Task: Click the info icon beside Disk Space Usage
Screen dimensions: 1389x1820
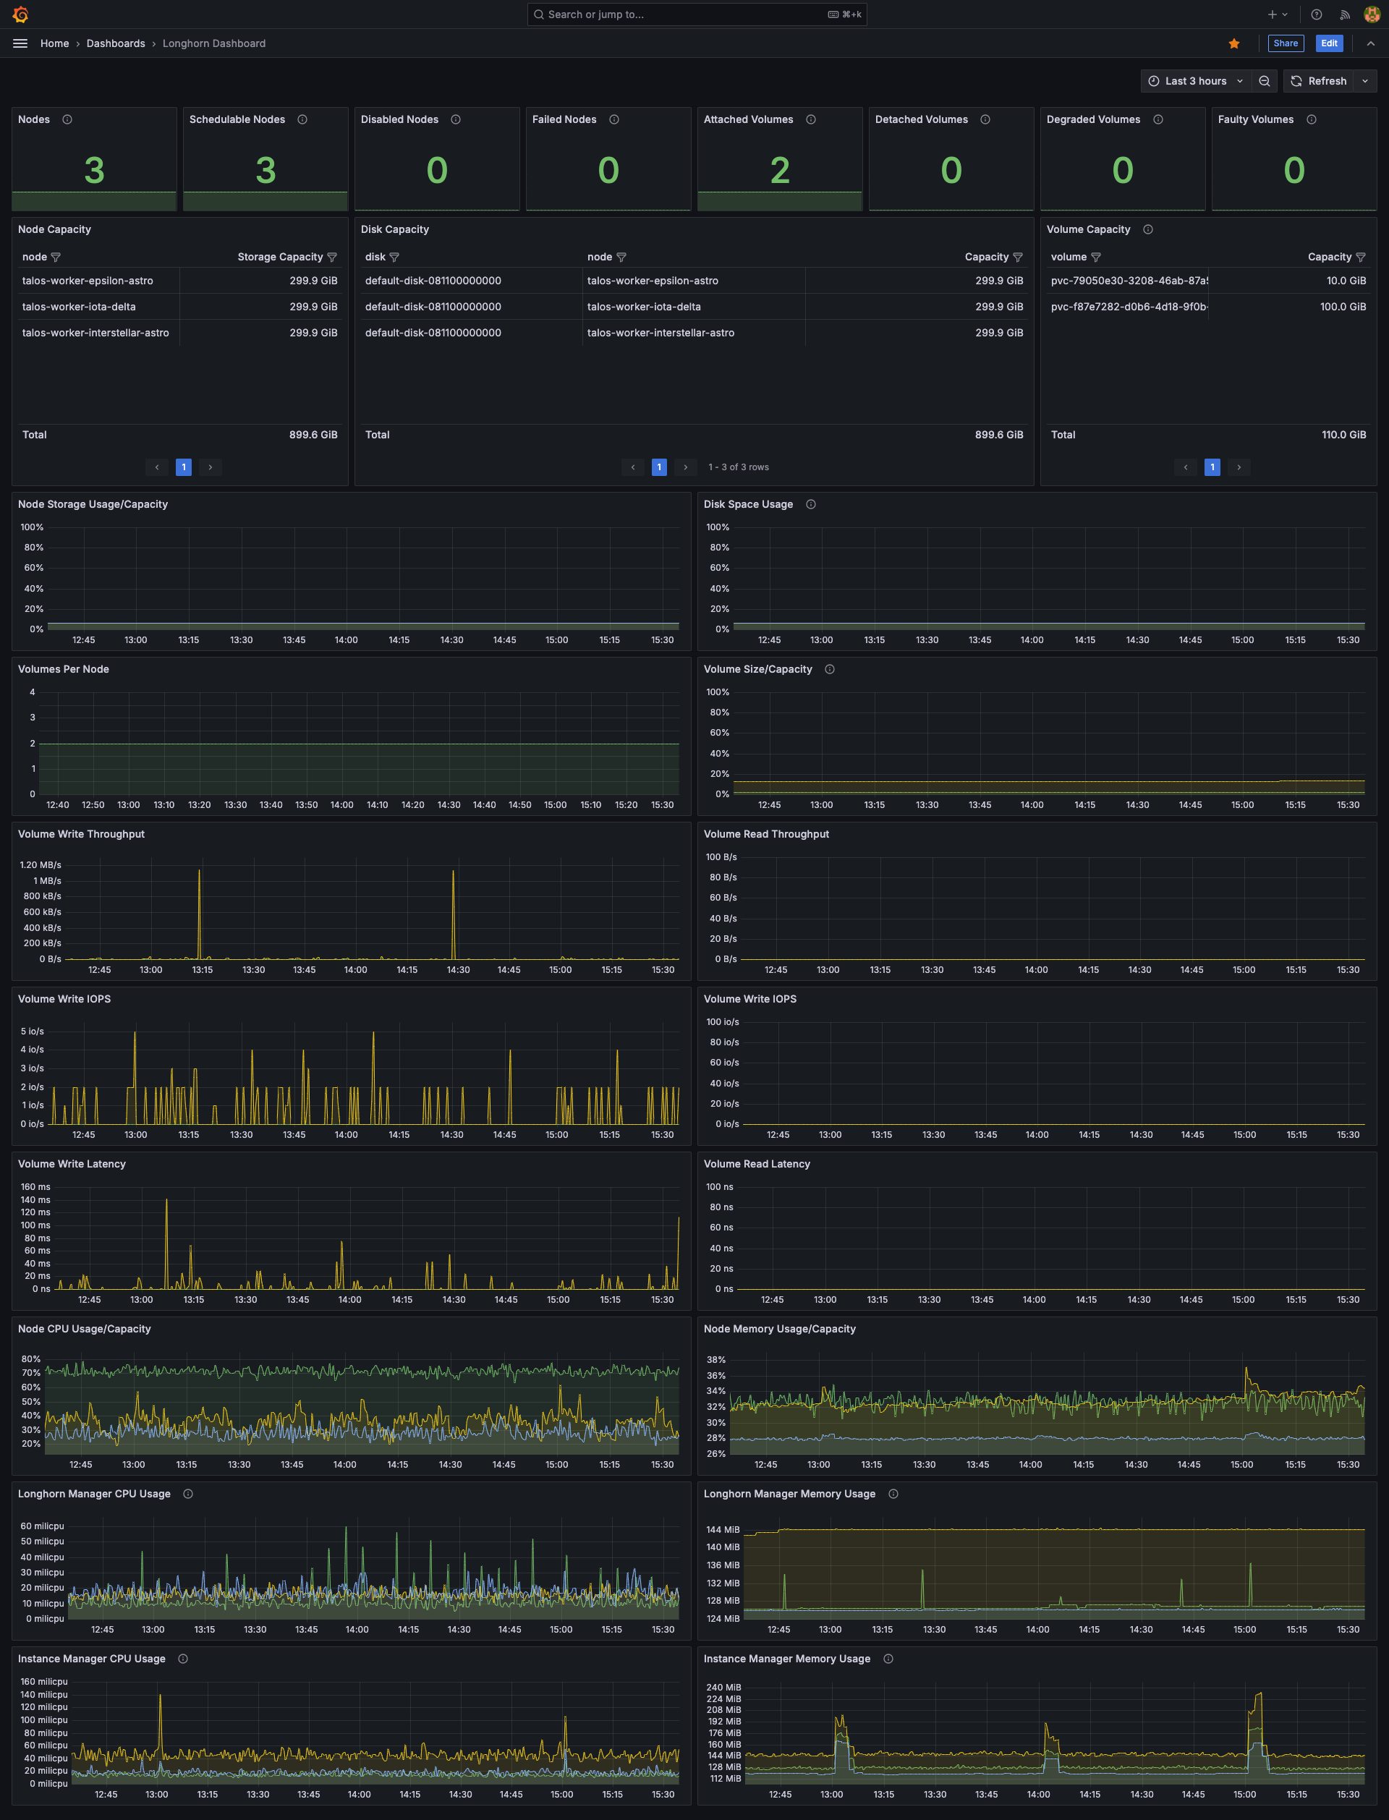Action: [x=811, y=504]
